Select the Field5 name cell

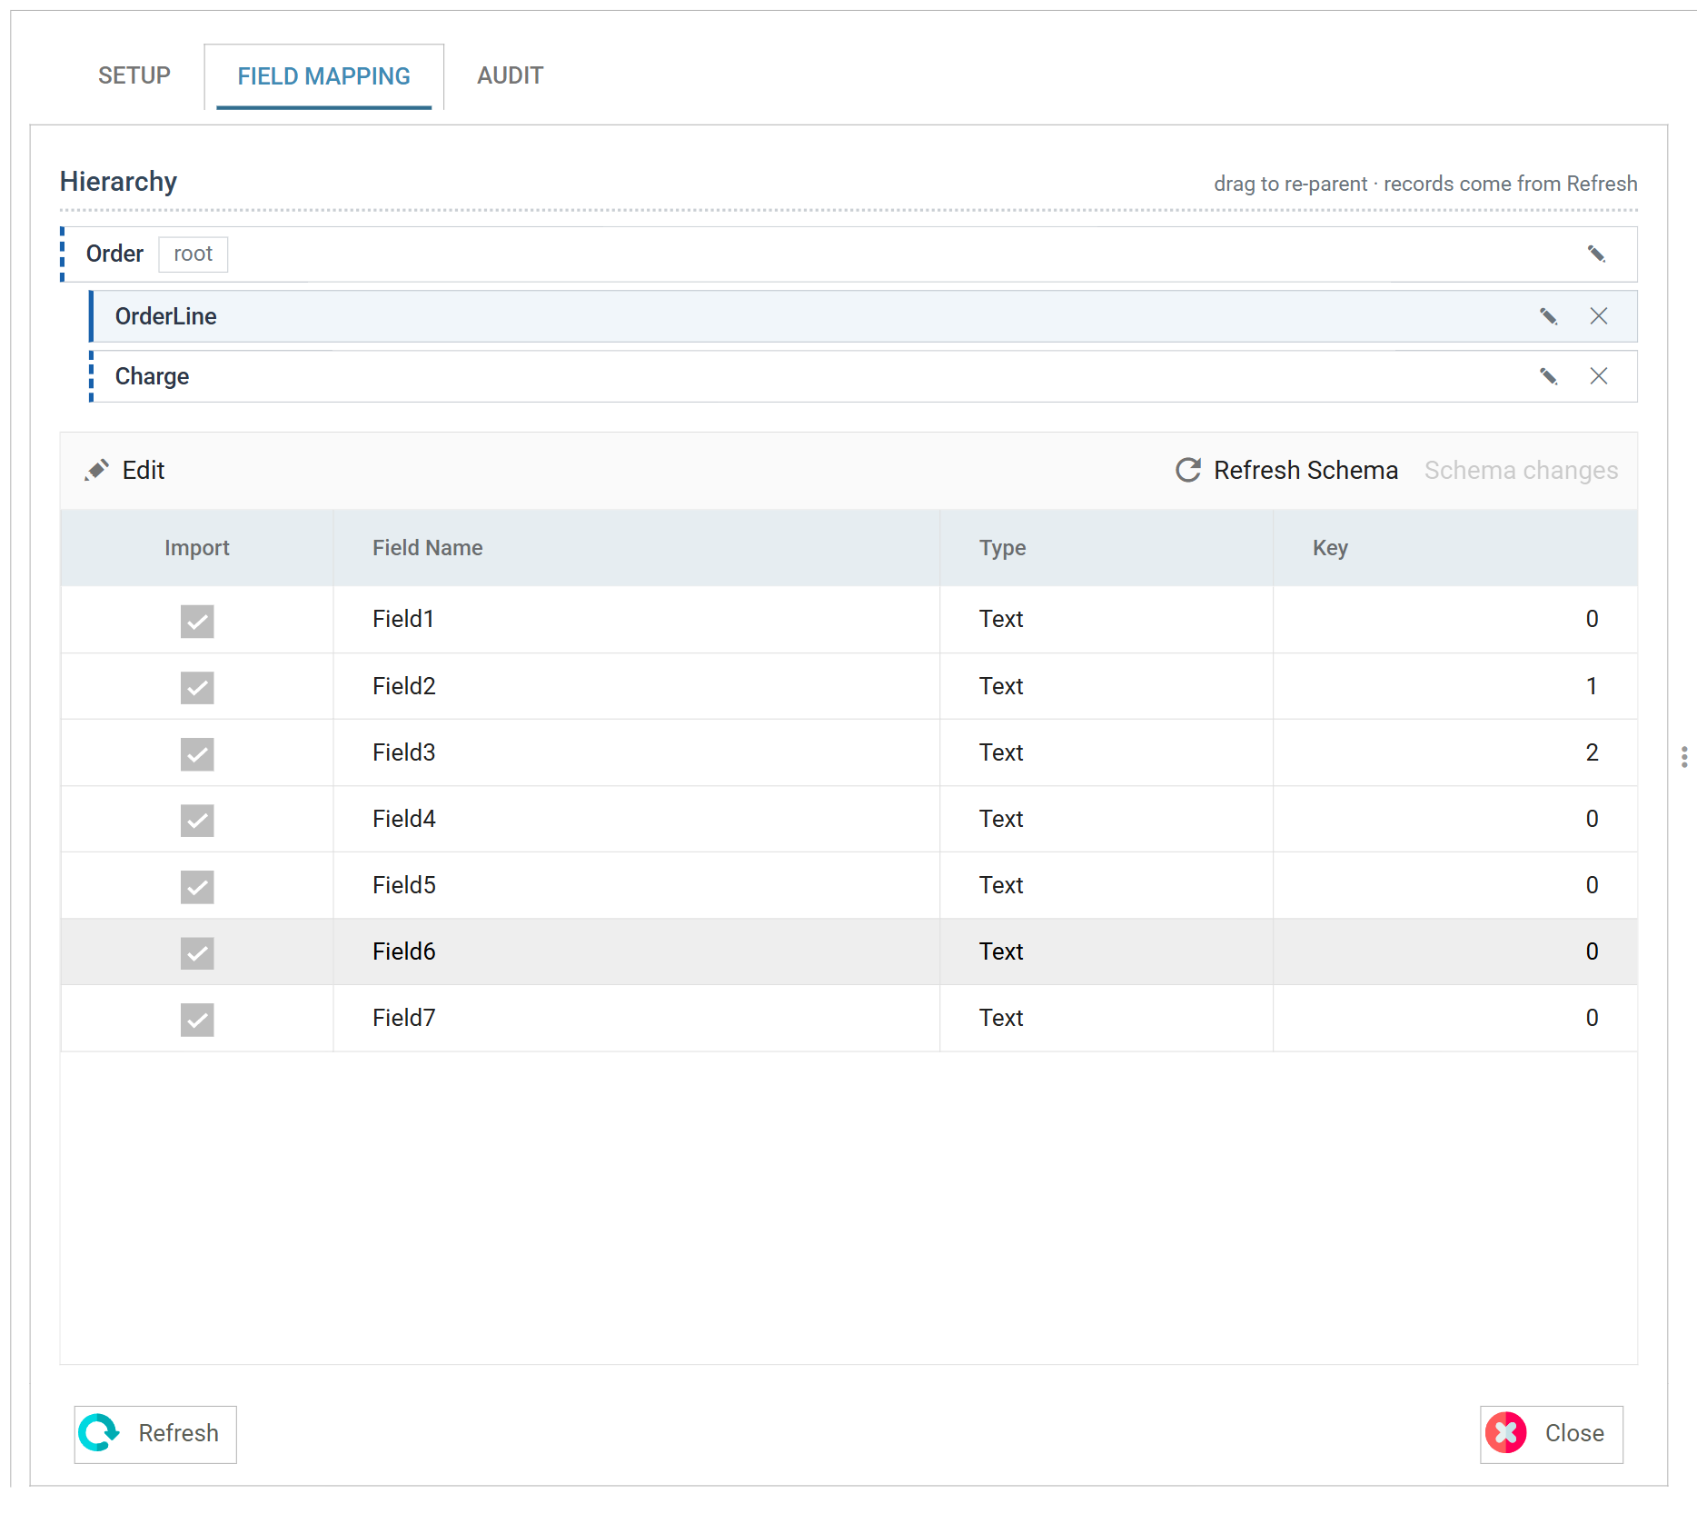coord(637,885)
